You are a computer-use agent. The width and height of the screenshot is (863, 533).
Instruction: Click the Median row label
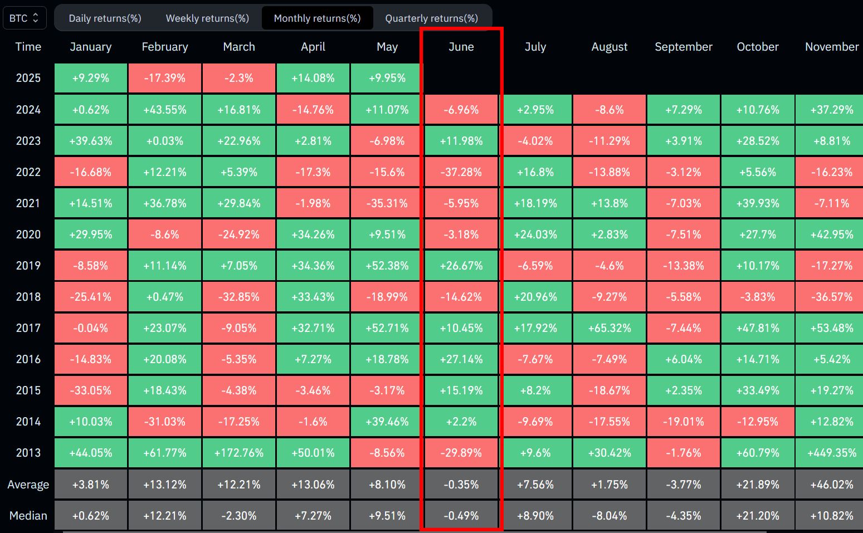[28, 516]
